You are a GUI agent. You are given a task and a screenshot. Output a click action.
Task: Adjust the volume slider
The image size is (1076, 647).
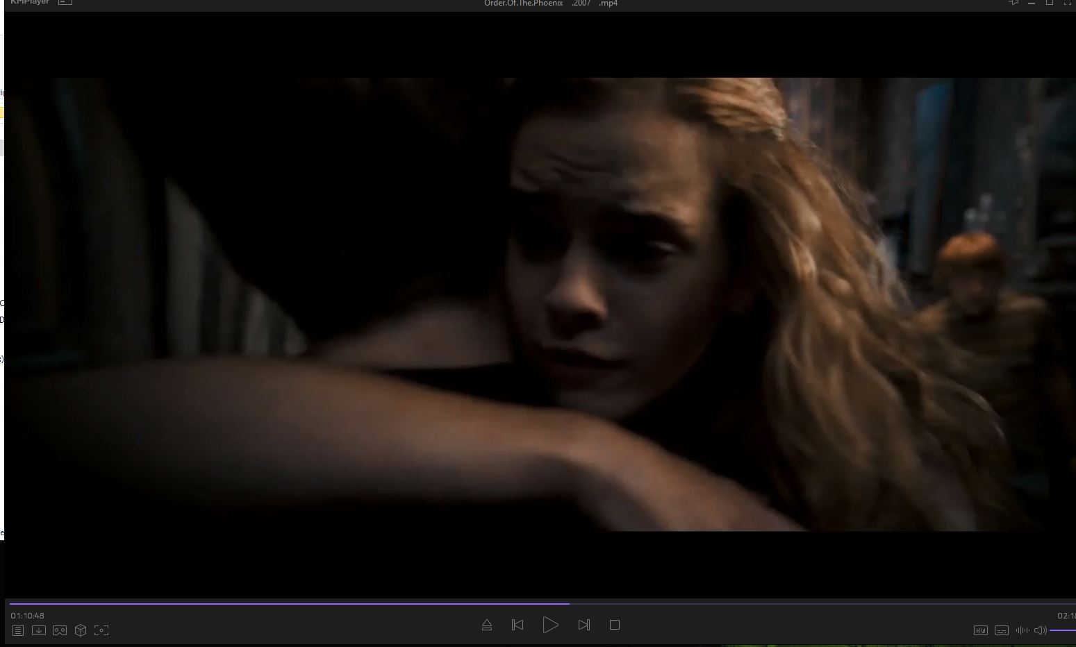[x=1063, y=630]
